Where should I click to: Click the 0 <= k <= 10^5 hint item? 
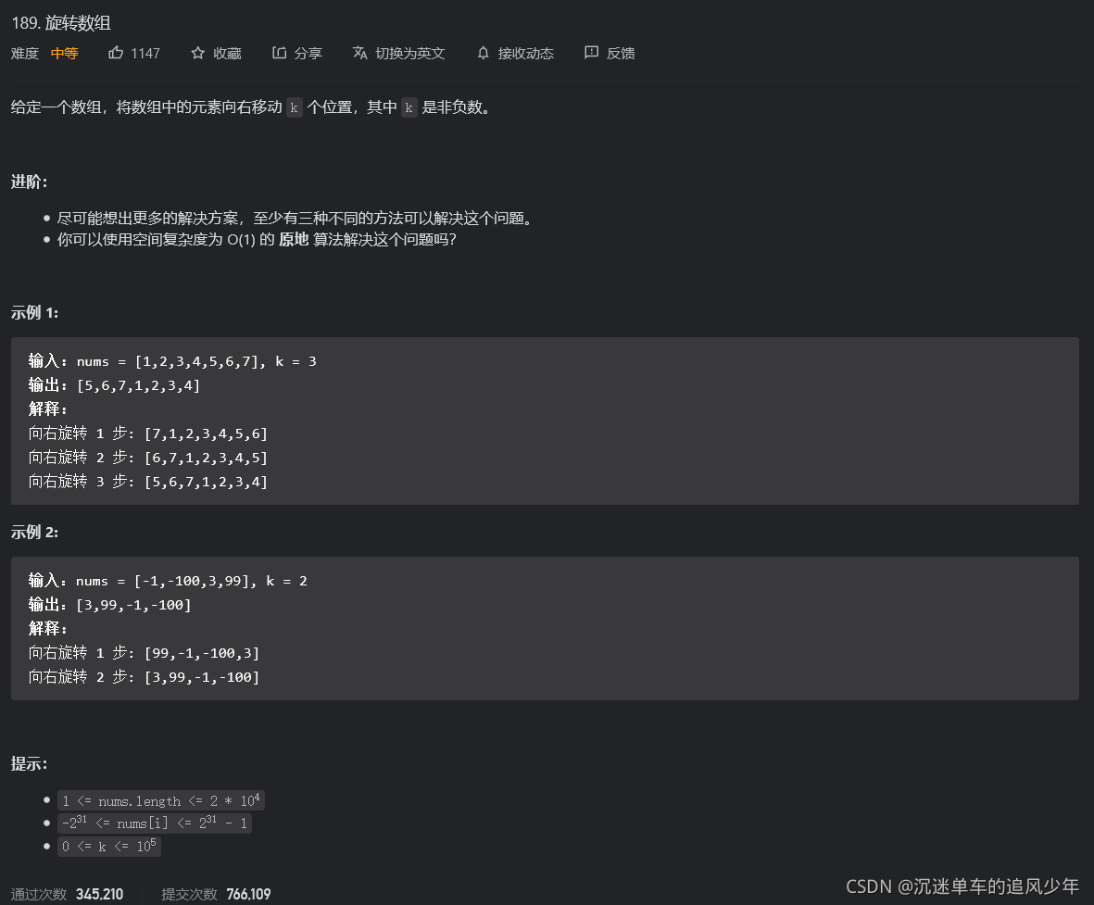point(109,846)
